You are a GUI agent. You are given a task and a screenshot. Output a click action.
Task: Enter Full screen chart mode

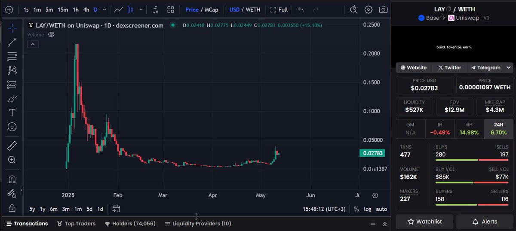tap(279, 9)
